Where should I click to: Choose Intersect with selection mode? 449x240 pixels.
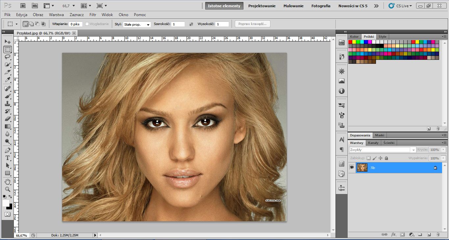[43, 24]
